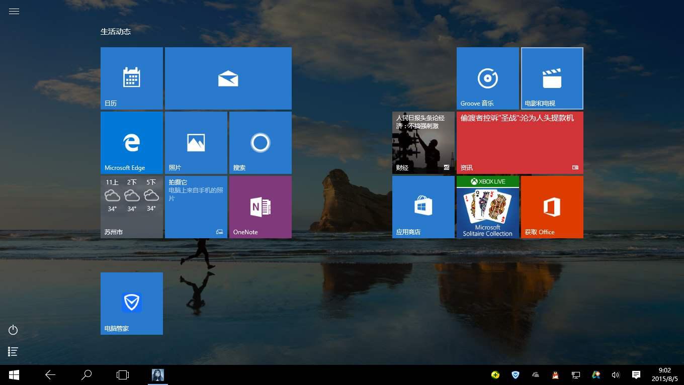The image size is (684, 385).
Task: Launch the 电脑管家 tile
Action: pos(131,303)
